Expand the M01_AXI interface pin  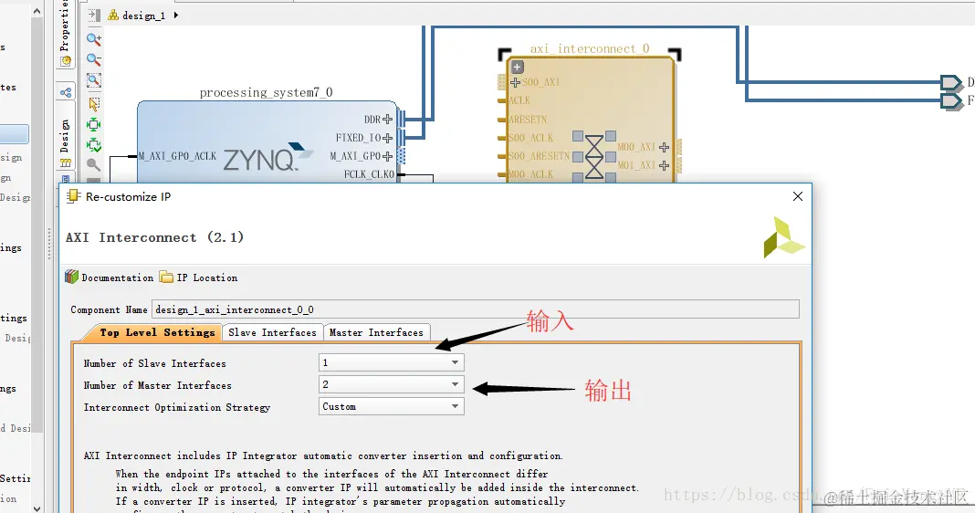664,165
